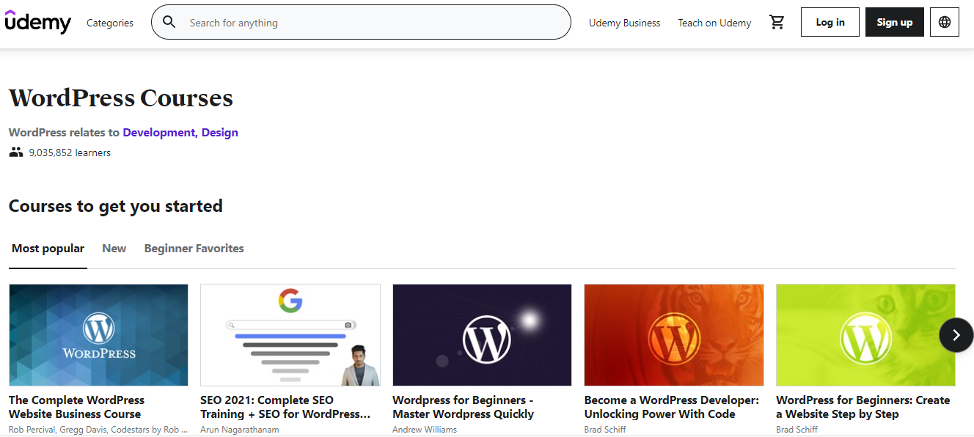
Task: Open the Udemy Business page
Action: click(624, 23)
